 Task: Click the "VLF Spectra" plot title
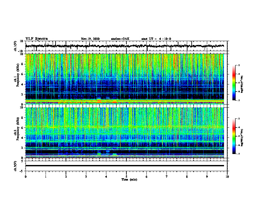(x=37, y=39)
